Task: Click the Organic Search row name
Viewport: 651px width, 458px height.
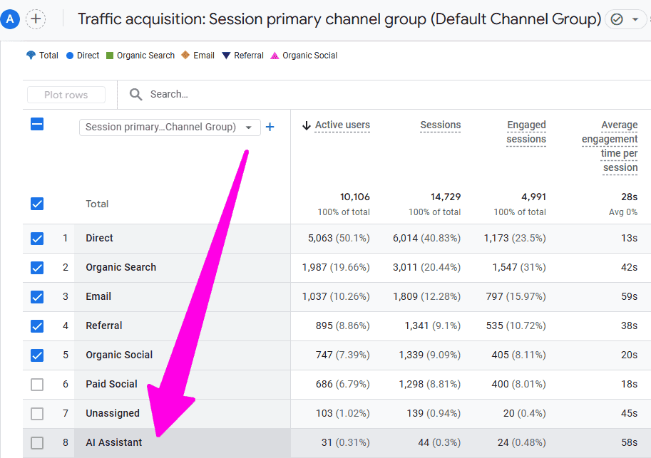Action: click(x=121, y=268)
